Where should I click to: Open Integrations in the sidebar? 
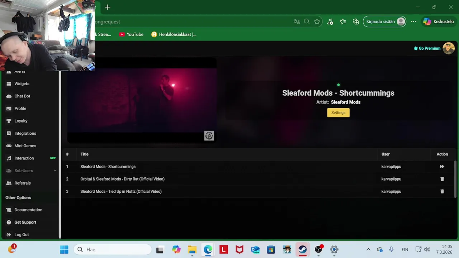coord(25,133)
